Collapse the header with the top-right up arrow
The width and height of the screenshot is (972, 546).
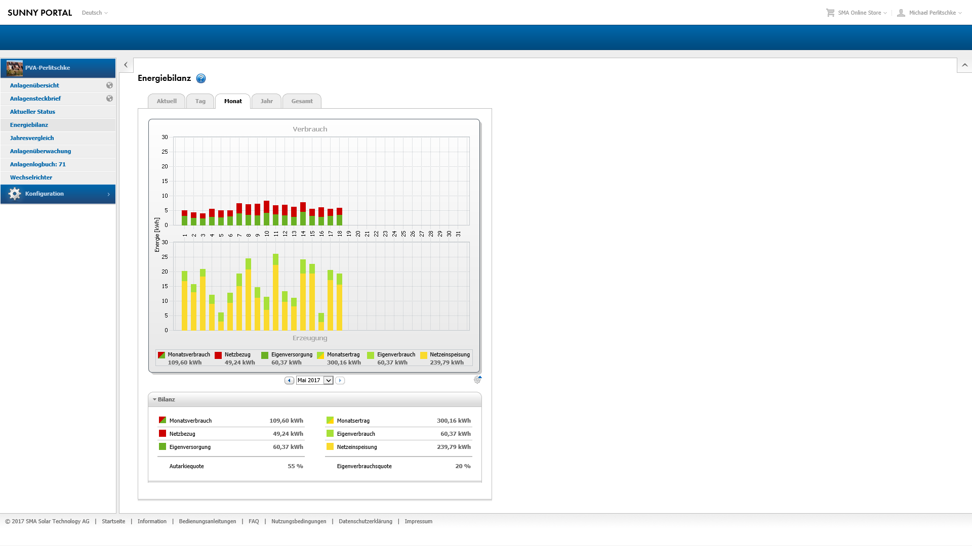click(964, 65)
